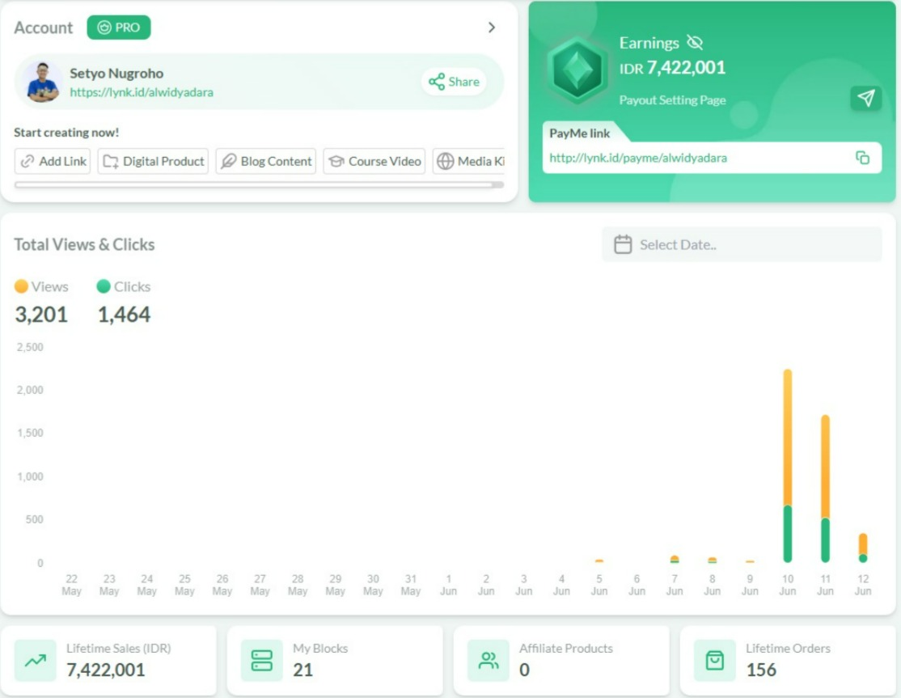Screen dimensions: 901x698
Task: Open the Select Date picker
Action: pos(741,244)
